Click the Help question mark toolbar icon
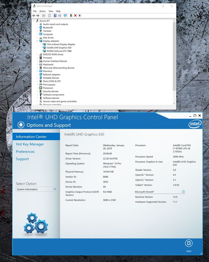Image resolution: width=209 pixels, height=262 pixels. tap(55, 15)
